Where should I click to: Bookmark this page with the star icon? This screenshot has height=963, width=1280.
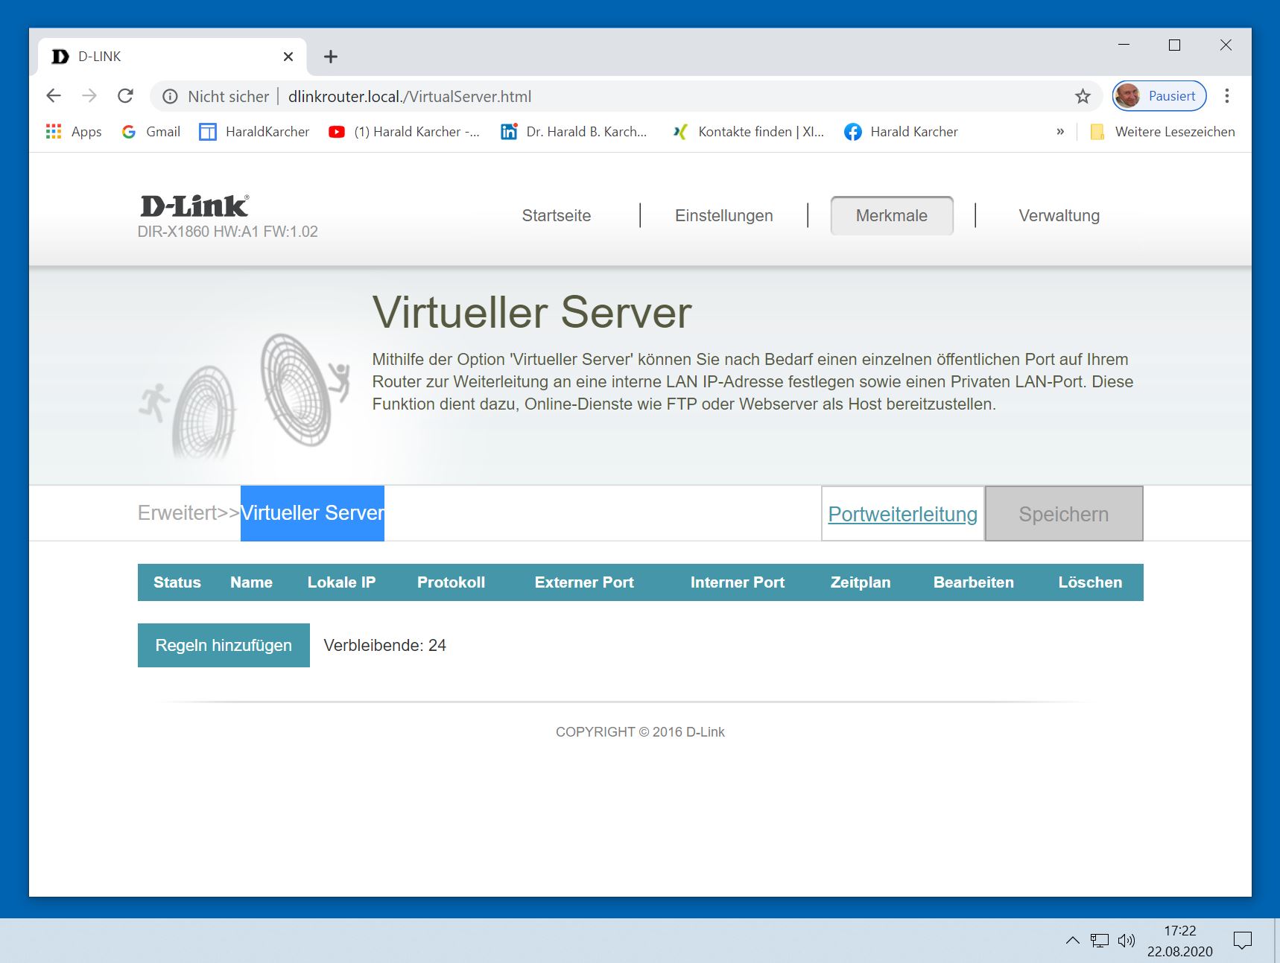click(x=1083, y=96)
